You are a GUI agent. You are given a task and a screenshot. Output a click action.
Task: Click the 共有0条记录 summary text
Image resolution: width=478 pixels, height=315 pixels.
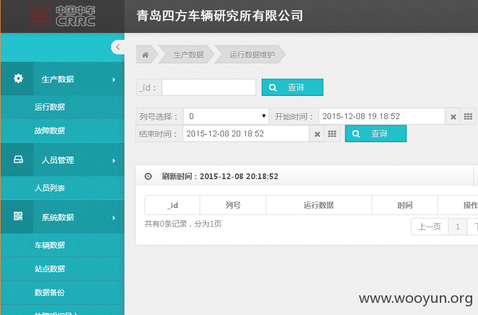(x=183, y=224)
